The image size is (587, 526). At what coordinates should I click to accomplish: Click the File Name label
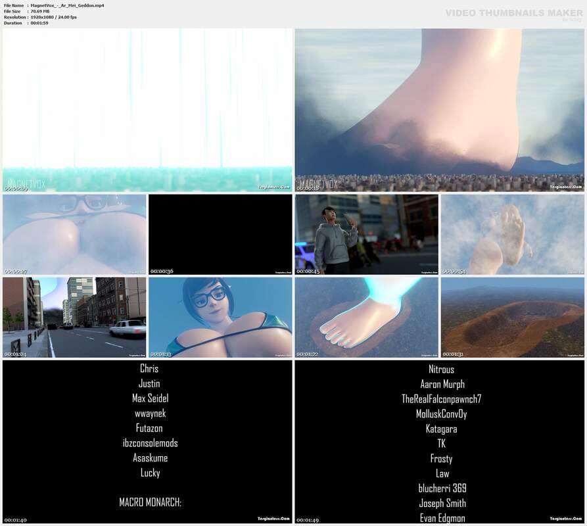(x=14, y=6)
